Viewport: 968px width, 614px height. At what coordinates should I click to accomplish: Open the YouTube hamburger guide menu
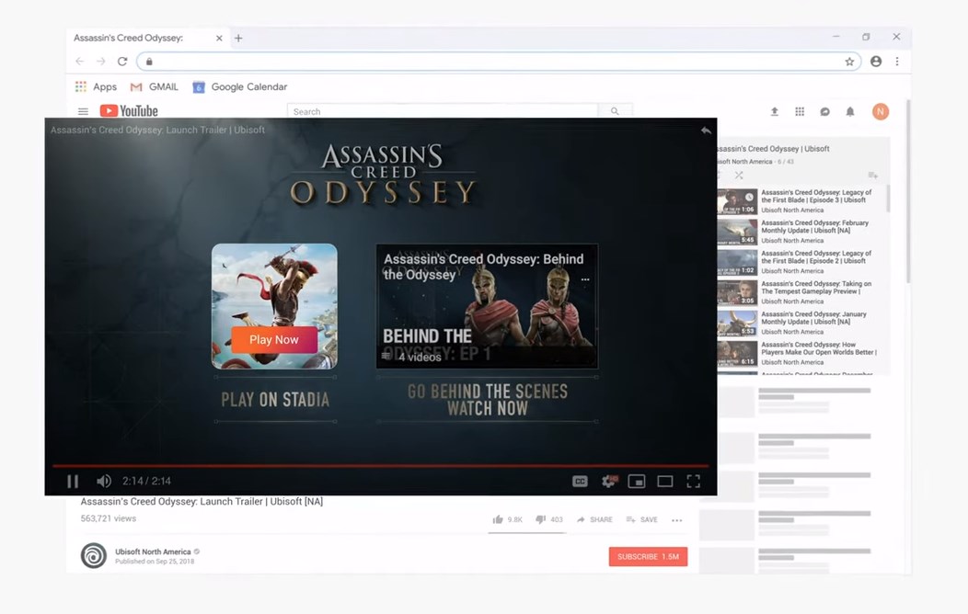[x=83, y=111]
